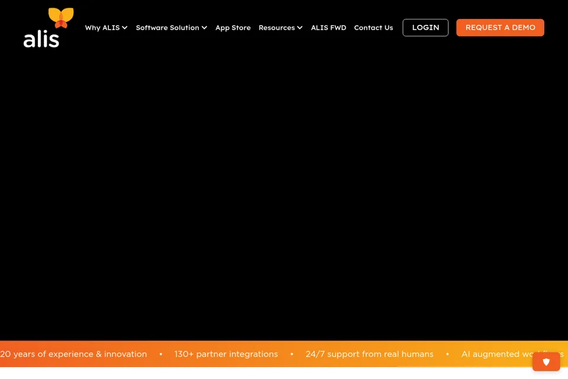
Task: Open the shield privacy widget button
Action: tap(546, 362)
